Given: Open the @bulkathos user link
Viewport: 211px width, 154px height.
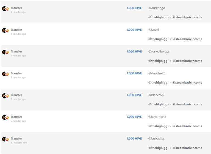Looking at the screenshot, I should point(156,139).
